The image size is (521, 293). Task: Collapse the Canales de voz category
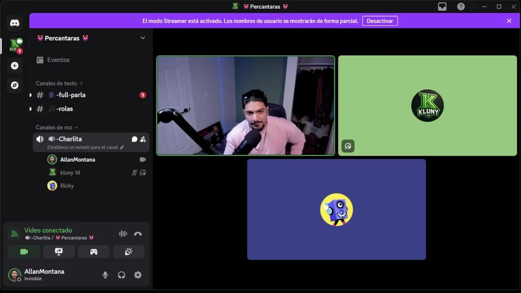pyautogui.click(x=57, y=127)
